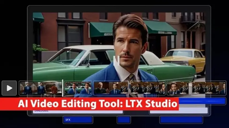This screenshot has width=229, height=128.
Task: Select the close-up courtroom man clip
Action: pyautogui.click(x=178, y=88)
